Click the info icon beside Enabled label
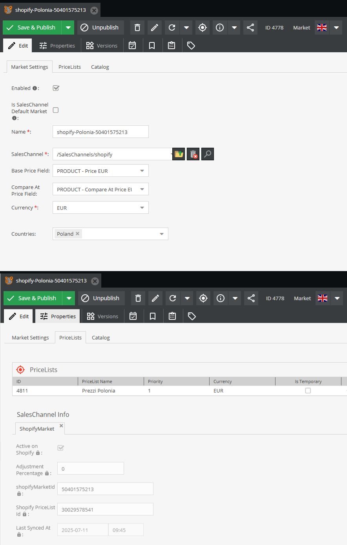This screenshot has height=545, width=347. pyautogui.click(x=35, y=88)
